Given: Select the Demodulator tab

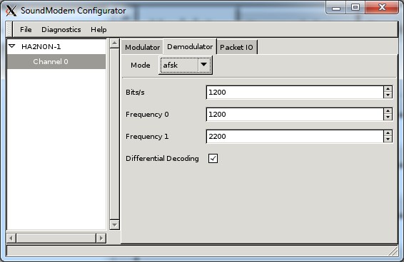Looking at the screenshot, I should (190, 46).
